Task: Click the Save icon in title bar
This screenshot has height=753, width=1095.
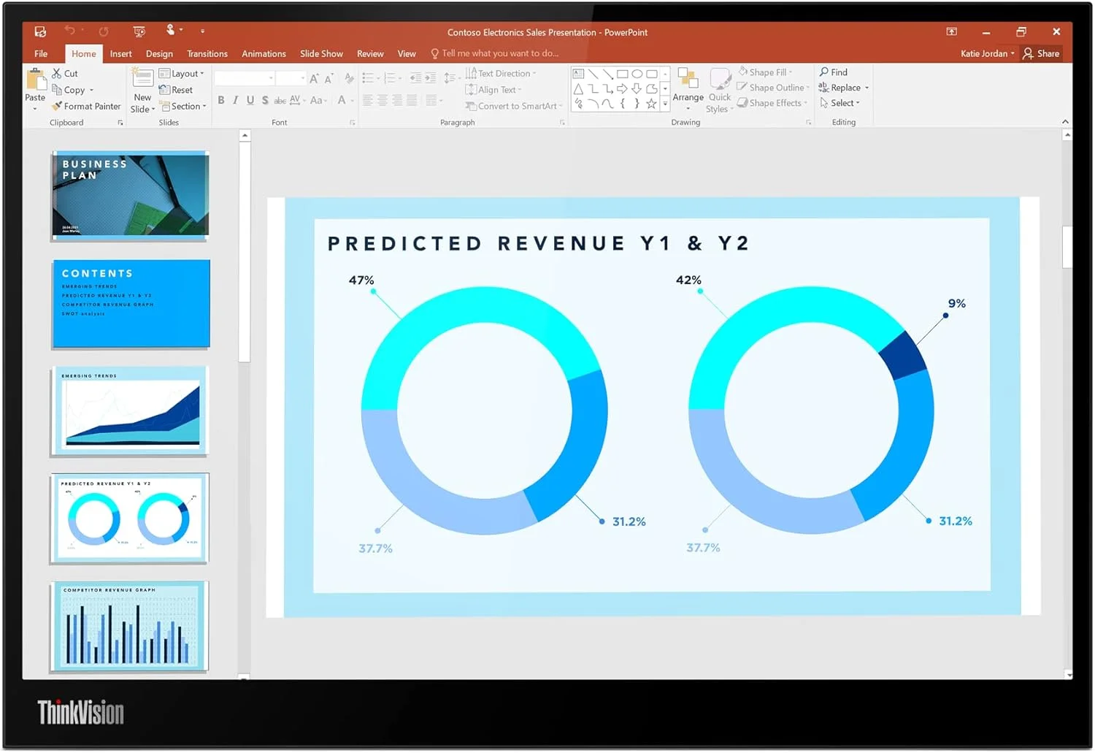Action: coord(40,32)
